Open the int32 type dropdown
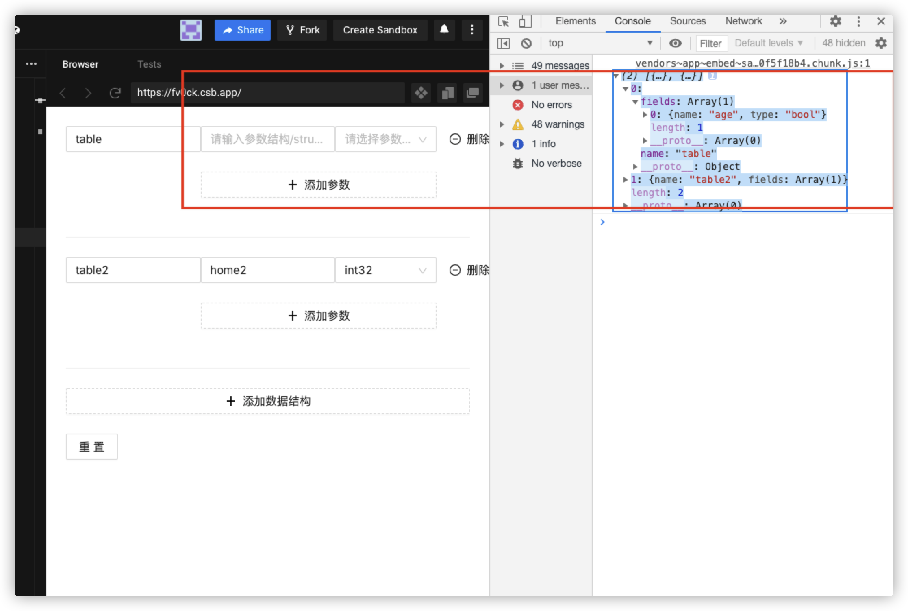Image resolution: width=908 pixels, height=611 pixels. pos(385,270)
